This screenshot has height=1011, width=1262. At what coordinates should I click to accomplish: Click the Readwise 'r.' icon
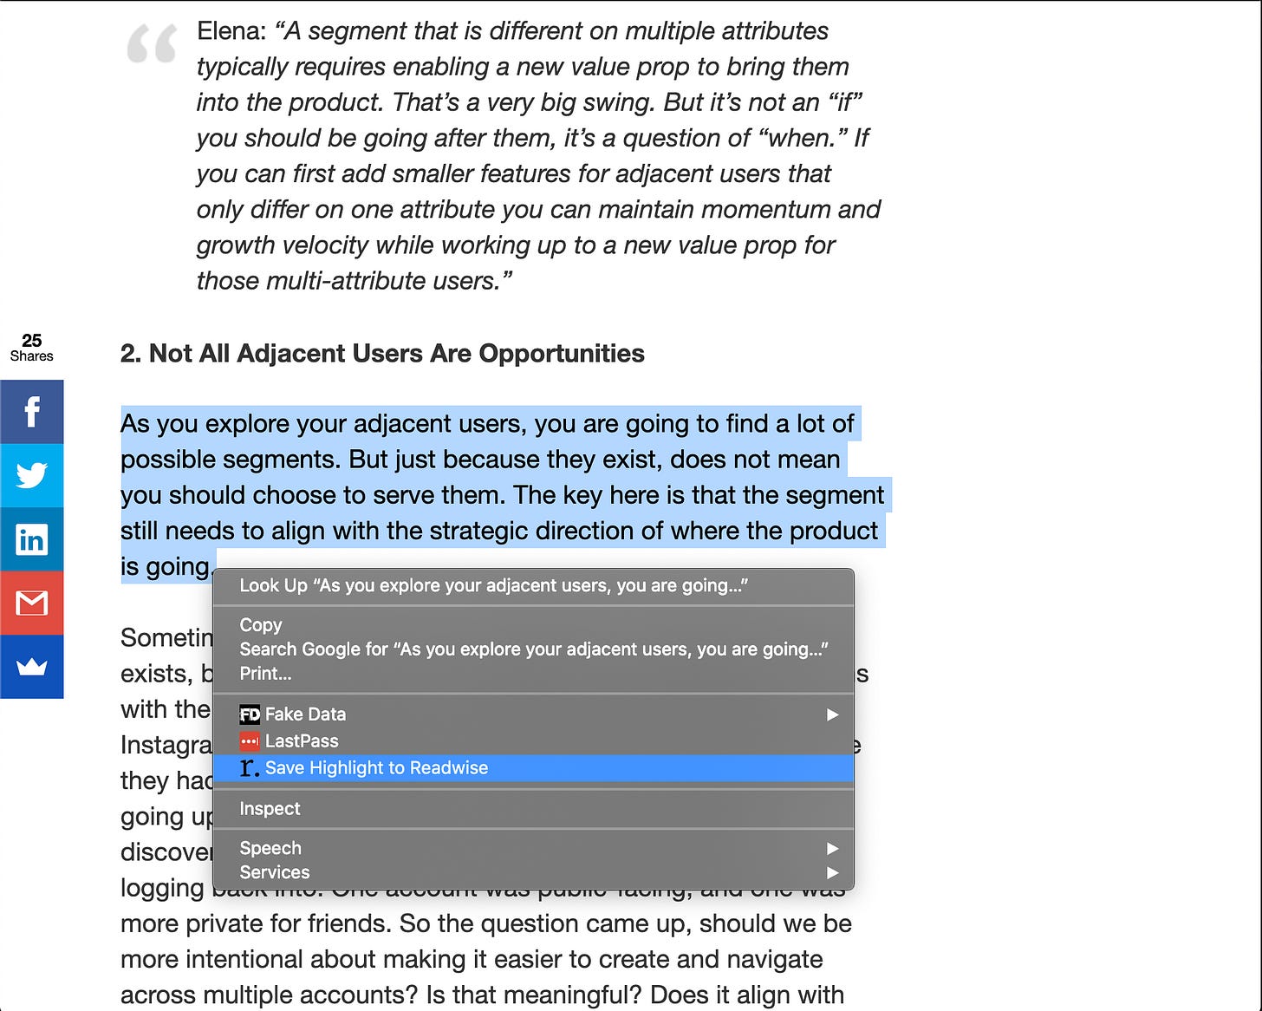250,768
